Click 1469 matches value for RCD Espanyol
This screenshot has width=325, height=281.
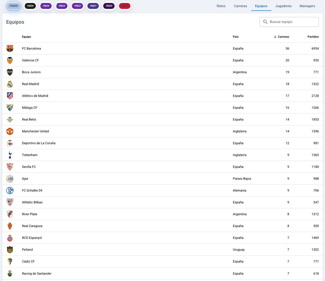click(x=315, y=238)
